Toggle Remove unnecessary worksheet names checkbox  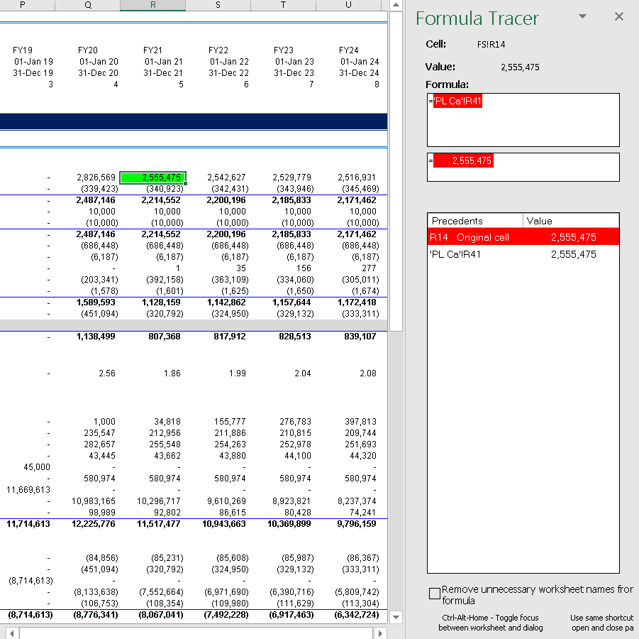(x=435, y=594)
